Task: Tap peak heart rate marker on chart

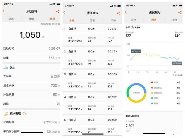Action: tap(136, 51)
